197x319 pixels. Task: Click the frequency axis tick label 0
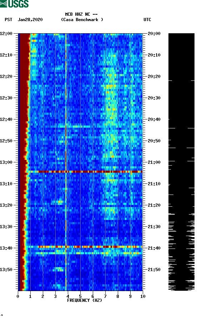pyautogui.click(x=18, y=296)
